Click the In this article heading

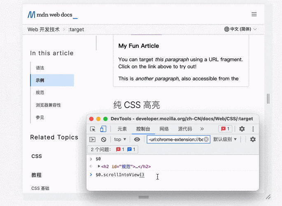[x=52, y=53]
